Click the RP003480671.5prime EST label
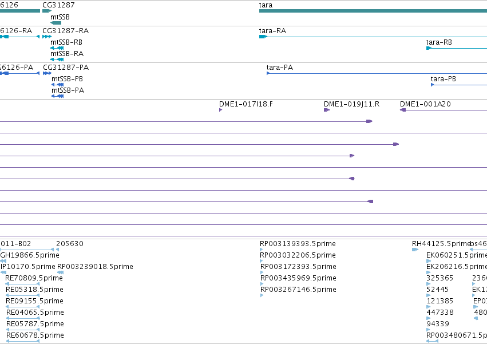 click(x=457, y=335)
